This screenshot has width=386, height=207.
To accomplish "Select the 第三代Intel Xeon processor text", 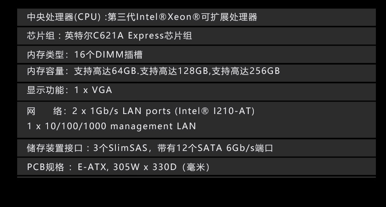I will (x=182, y=17).
